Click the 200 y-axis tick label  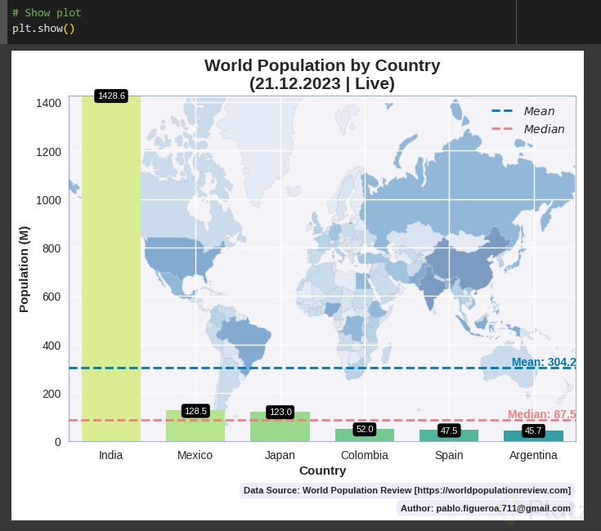click(x=52, y=394)
